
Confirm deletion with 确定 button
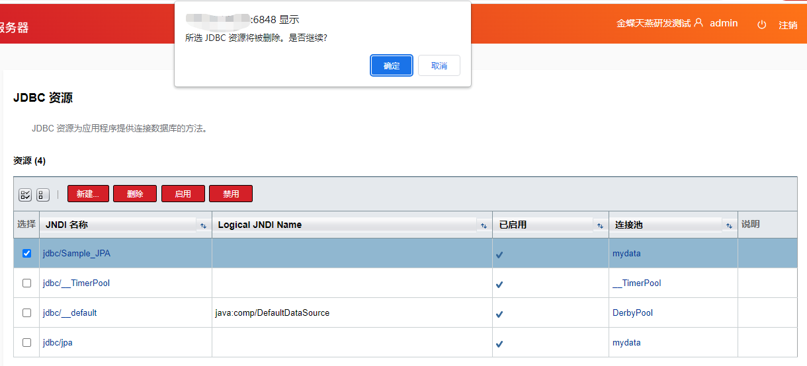click(392, 66)
